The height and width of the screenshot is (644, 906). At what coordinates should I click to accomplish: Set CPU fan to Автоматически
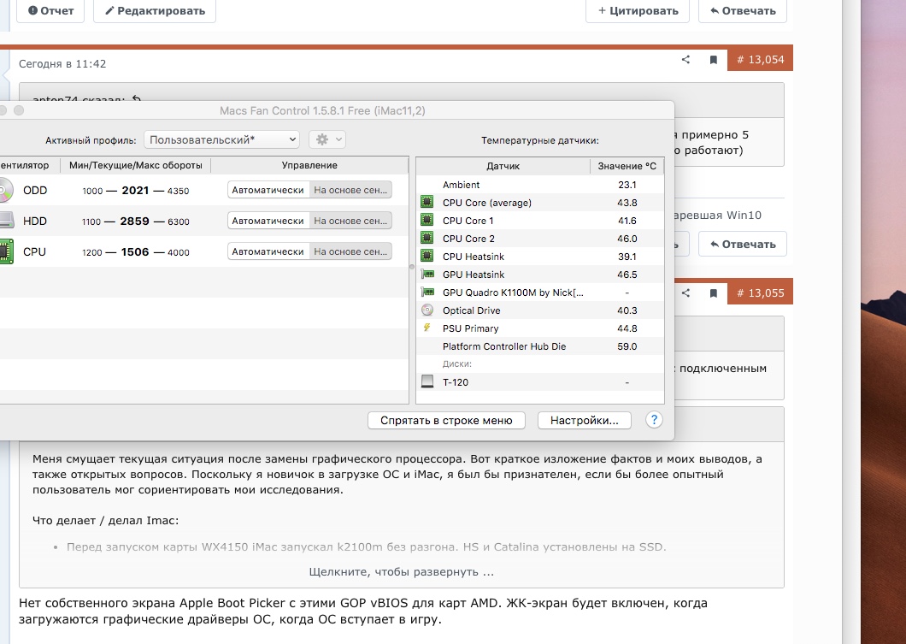(268, 251)
